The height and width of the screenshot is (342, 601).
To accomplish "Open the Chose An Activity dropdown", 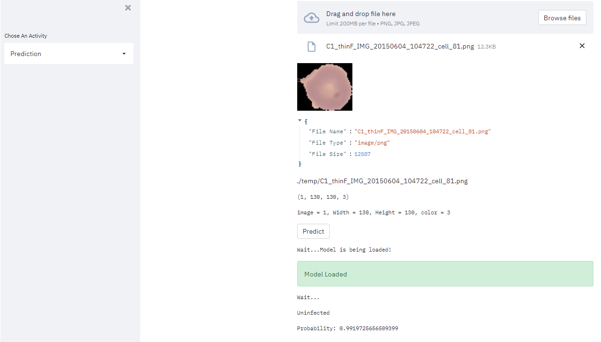I will tap(68, 54).
